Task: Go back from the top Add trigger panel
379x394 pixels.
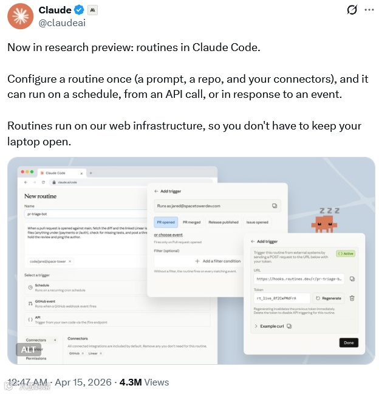Action: [156, 191]
